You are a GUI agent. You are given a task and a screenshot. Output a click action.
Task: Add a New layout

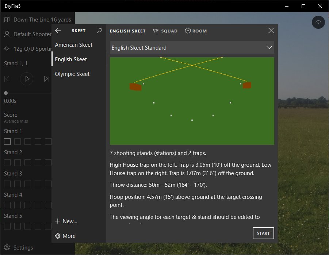(66, 221)
